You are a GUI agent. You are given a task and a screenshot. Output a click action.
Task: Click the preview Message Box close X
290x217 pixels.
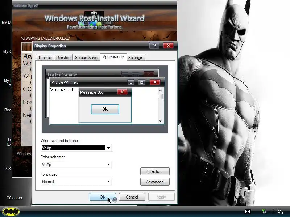tap(122, 92)
